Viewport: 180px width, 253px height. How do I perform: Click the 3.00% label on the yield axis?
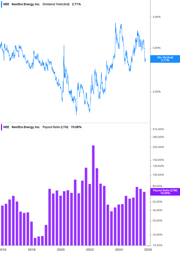[x=156, y=48]
